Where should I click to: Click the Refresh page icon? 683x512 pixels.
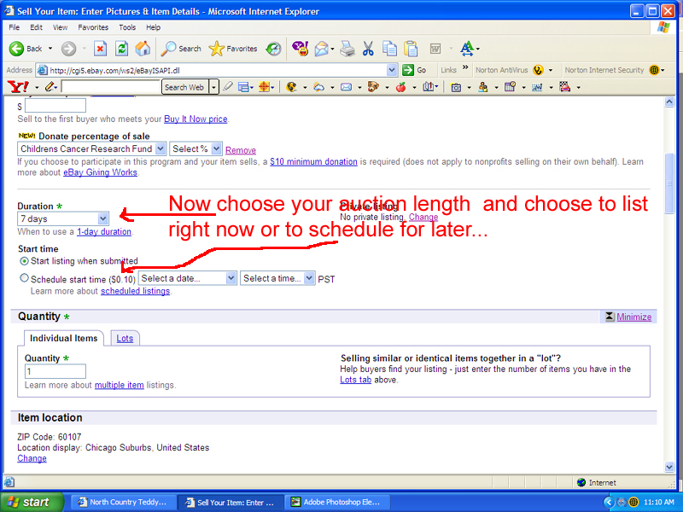click(x=121, y=49)
